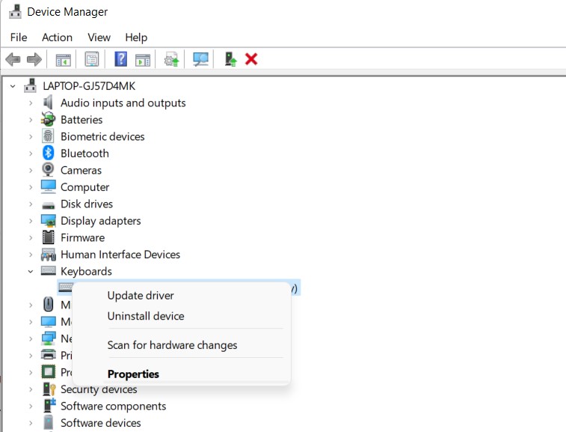Click the scan for hardware changes monitor icon

pyautogui.click(x=200, y=58)
